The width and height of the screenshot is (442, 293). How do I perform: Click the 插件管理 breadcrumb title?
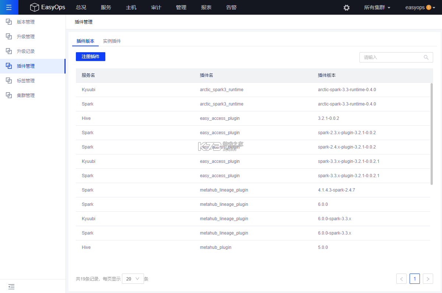tap(84, 22)
